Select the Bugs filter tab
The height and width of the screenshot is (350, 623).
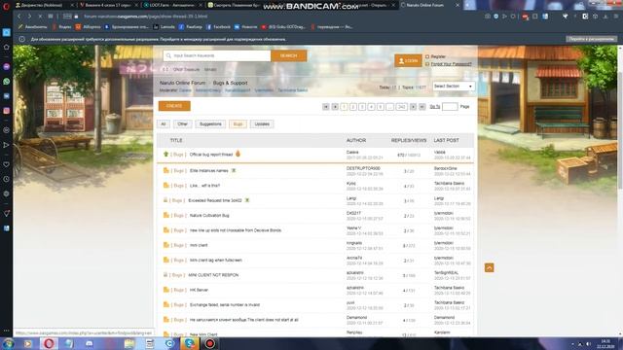pos(238,124)
